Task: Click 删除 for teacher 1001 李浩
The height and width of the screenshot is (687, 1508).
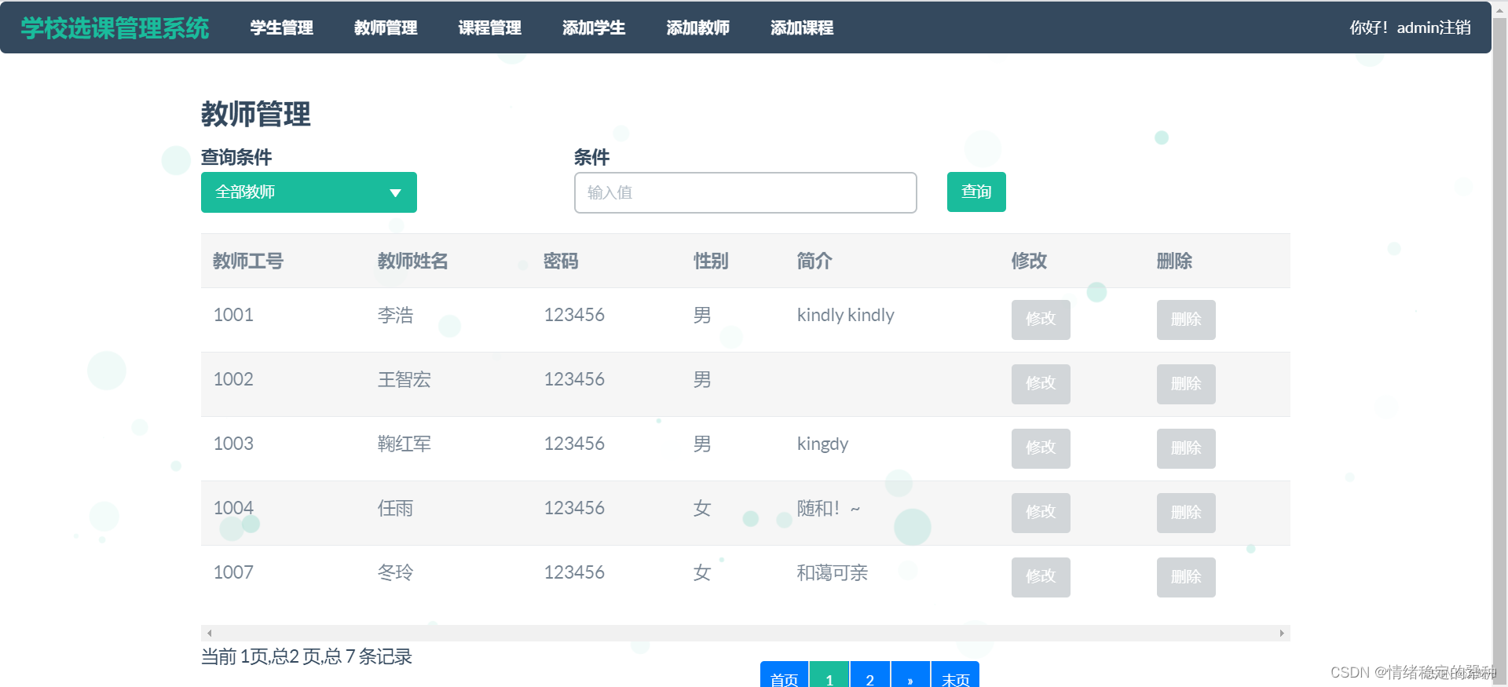Action: pos(1186,320)
